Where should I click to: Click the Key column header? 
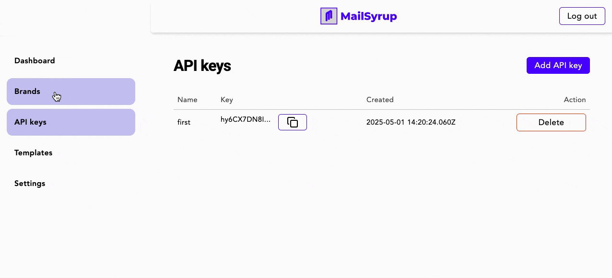226,100
